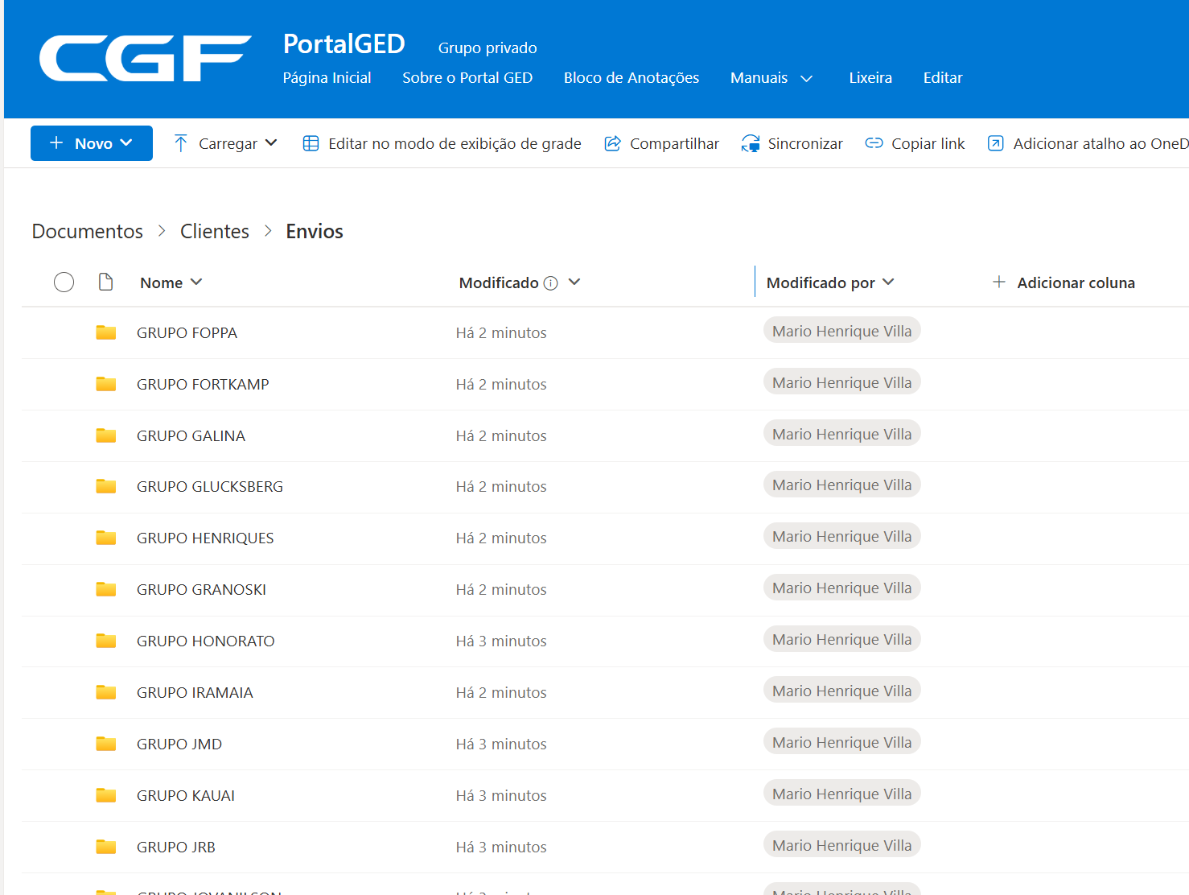
Task: Open the GRUPO HONORATO folder
Action: click(x=205, y=641)
